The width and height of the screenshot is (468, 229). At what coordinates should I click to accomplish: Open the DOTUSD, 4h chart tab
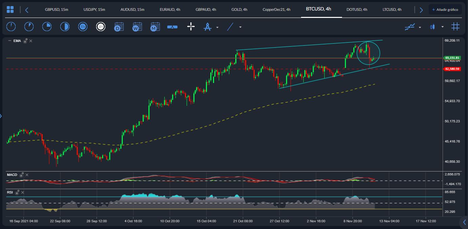pyautogui.click(x=357, y=9)
